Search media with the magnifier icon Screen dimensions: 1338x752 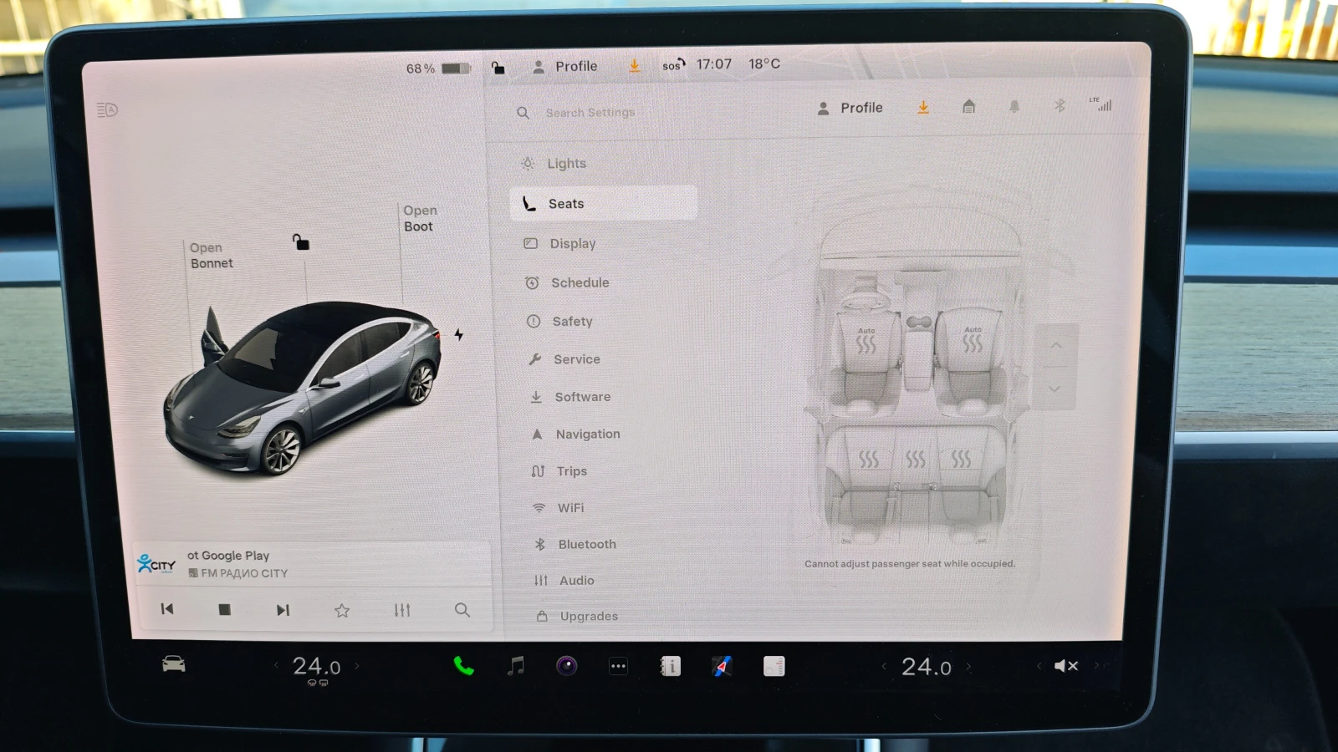462,610
